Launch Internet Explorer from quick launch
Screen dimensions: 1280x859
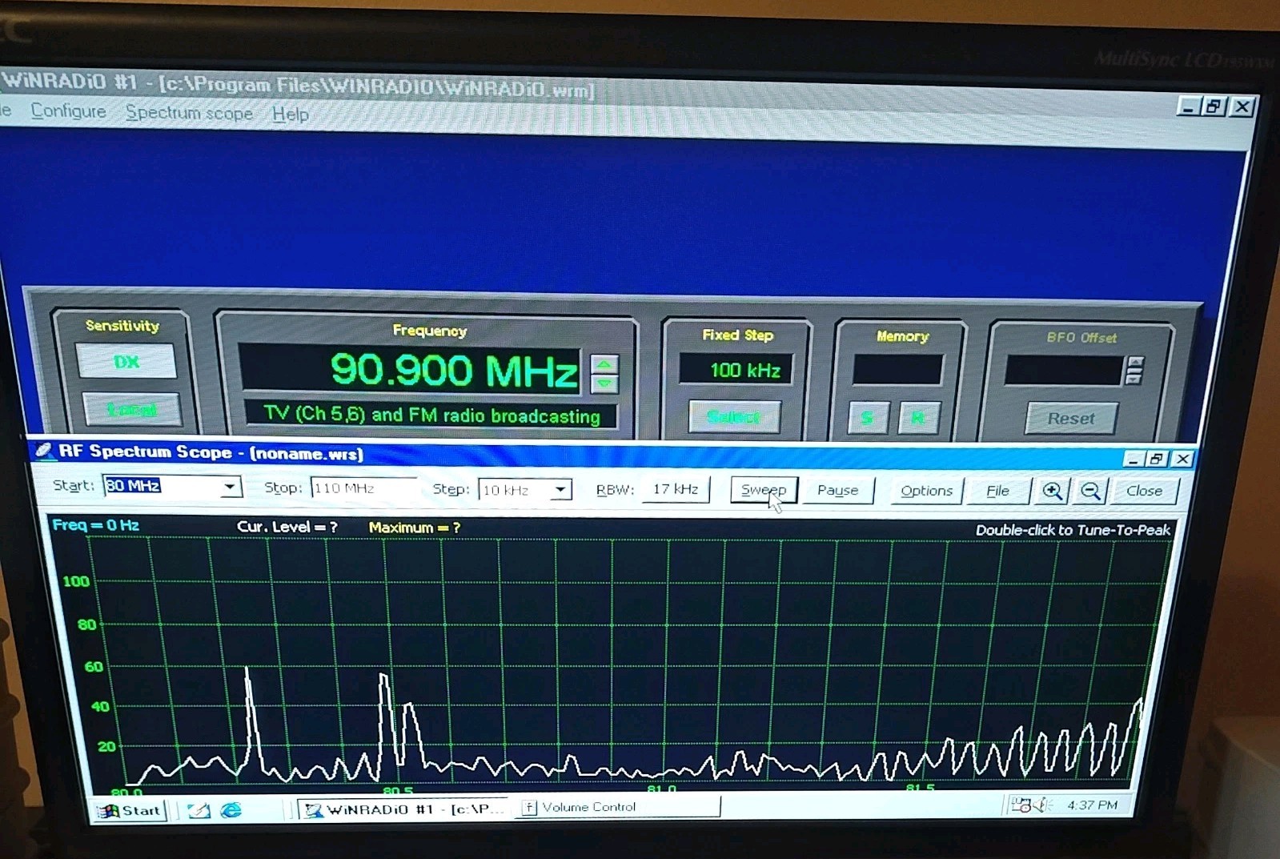tap(231, 810)
